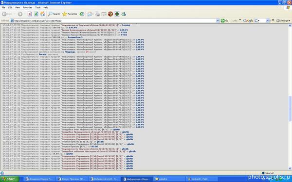Switch to Бойцовский клуб taskbar window
The width and height of the screenshot is (292, 182).
104,179
